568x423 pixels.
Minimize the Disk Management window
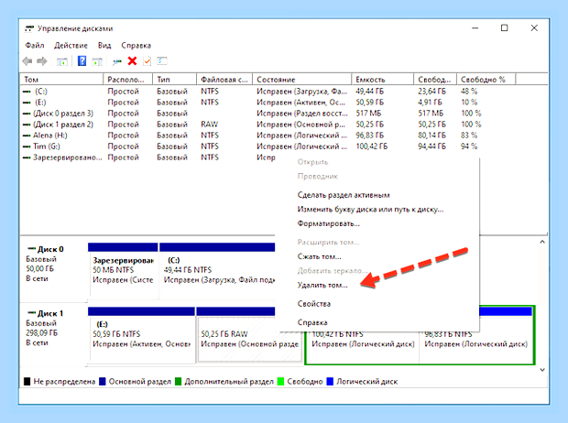pyautogui.click(x=475, y=28)
